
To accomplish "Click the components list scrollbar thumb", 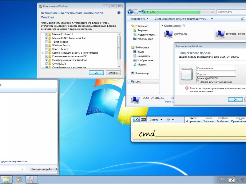I will click(119, 48).
